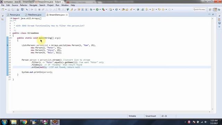Screen dimensions: 222x125
Task: Click the Writable status entry
Action: click(132, 116)
